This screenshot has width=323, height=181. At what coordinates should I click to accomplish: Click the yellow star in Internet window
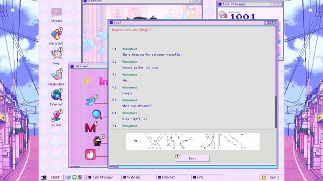click(87, 80)
